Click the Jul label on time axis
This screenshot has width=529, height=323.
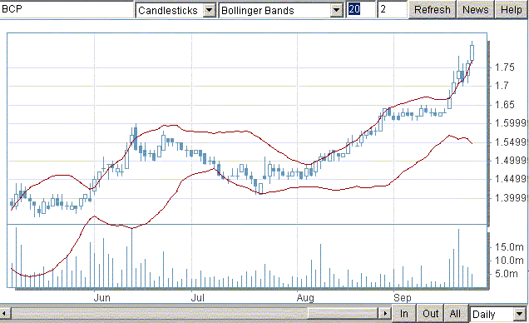coord(198,298)
